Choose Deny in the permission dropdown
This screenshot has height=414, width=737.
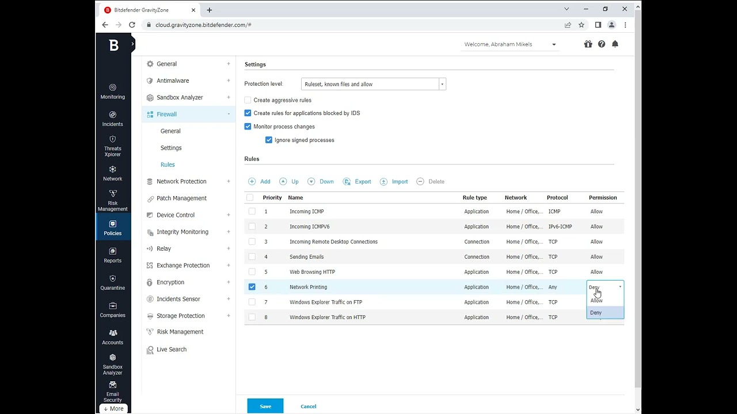point(605,313)
